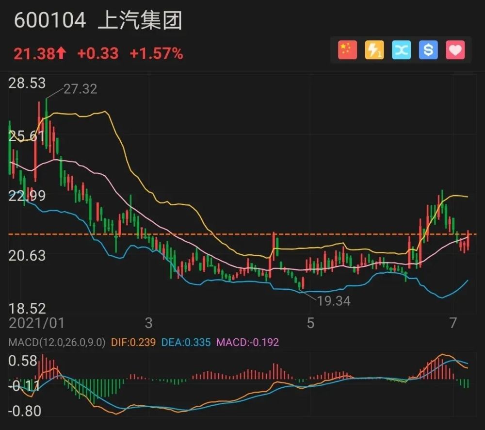
Task: Tap the stock name 上汽集团
Action: coord(140,21)
